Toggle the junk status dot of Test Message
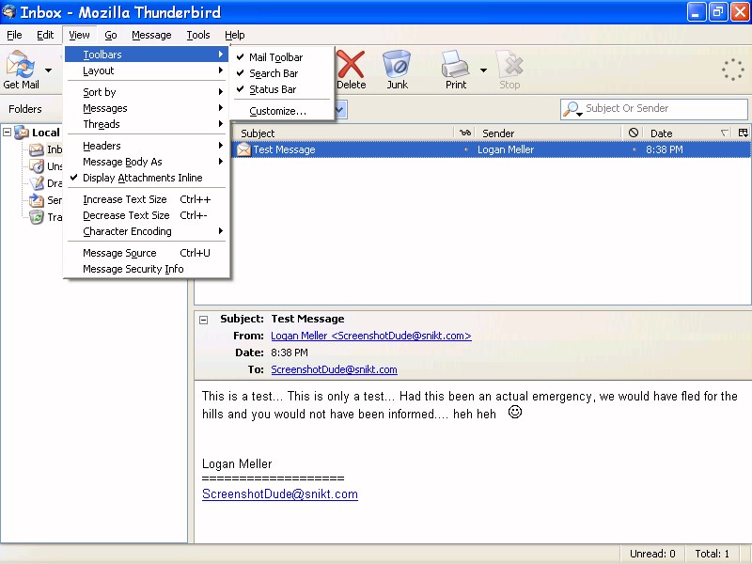This screenshot has width=752, height=564. [634, 149]
